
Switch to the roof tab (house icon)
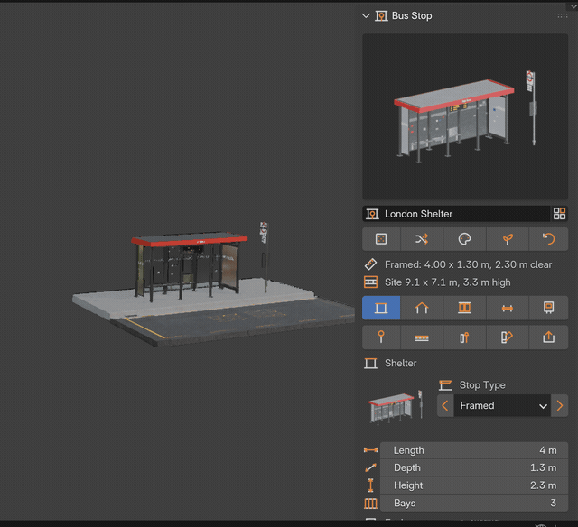click(x=422, y=308)
